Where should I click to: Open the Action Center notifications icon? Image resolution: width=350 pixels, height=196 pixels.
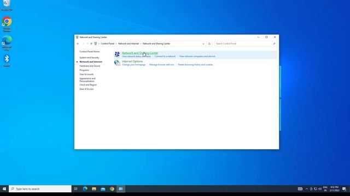(344, 189)
